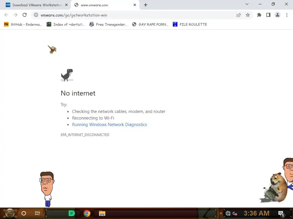This screenshot has width=293, height=219.
Task: Open the green notes taskbar app
Action: tap(72, 213)
